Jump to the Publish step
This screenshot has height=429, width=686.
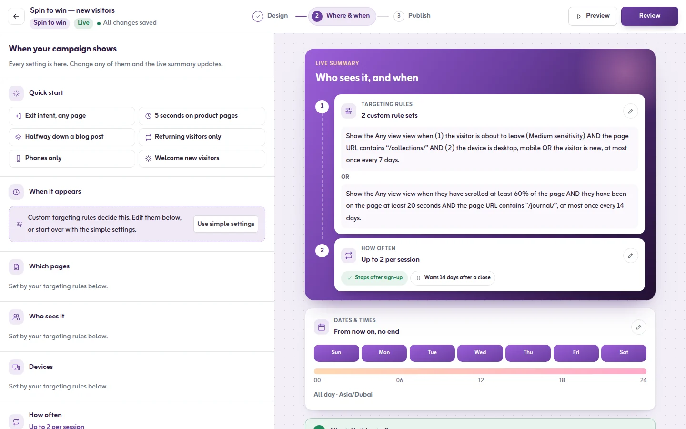[412, 16]
